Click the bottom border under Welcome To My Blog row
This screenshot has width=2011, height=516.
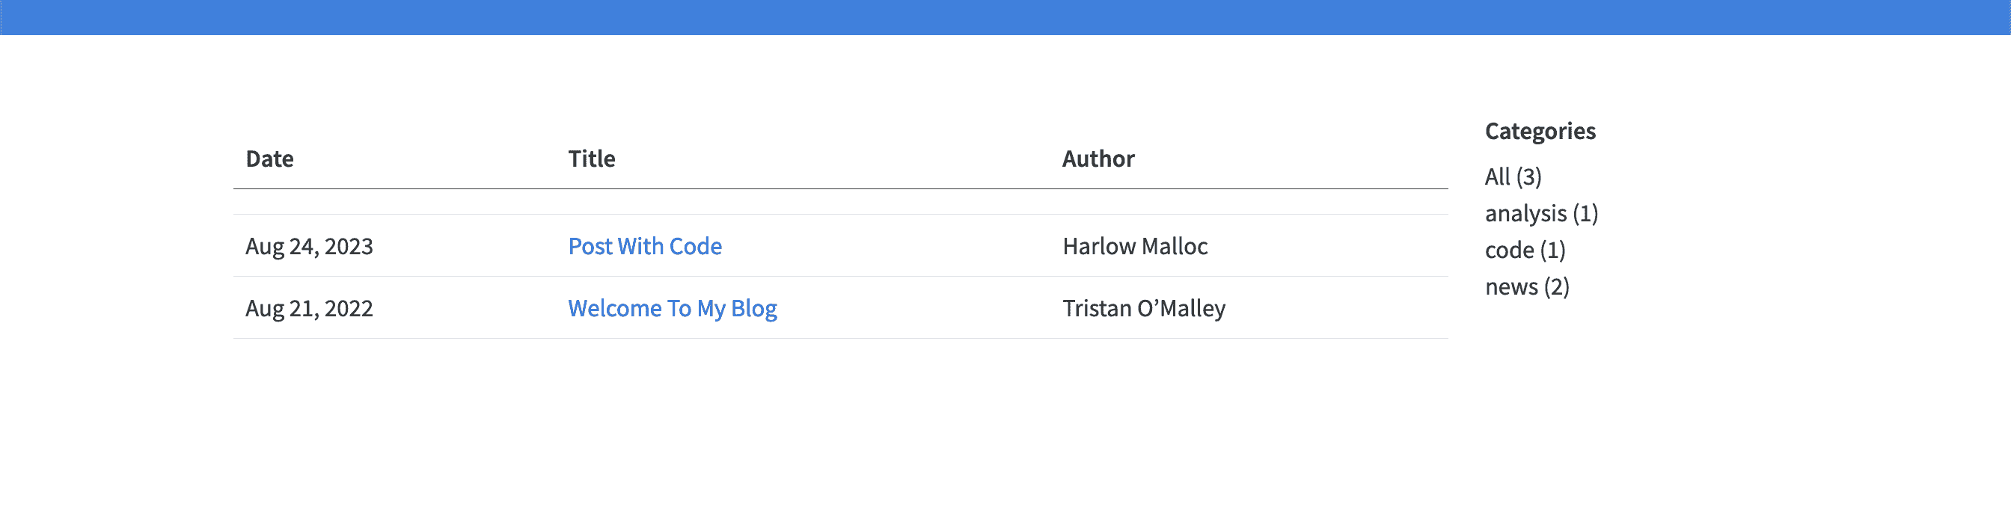(840, 338)
